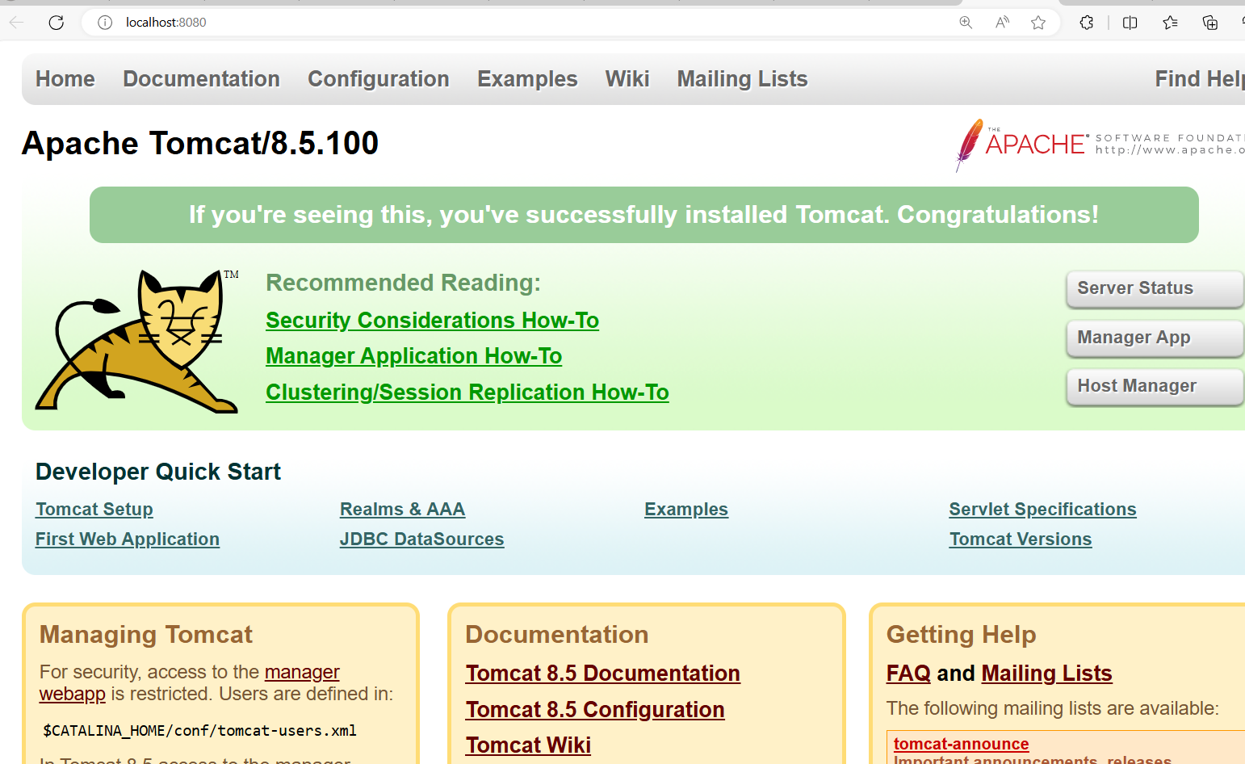Toggle the split screen icon
The image size is (1245, 764).
(1130, 23)
